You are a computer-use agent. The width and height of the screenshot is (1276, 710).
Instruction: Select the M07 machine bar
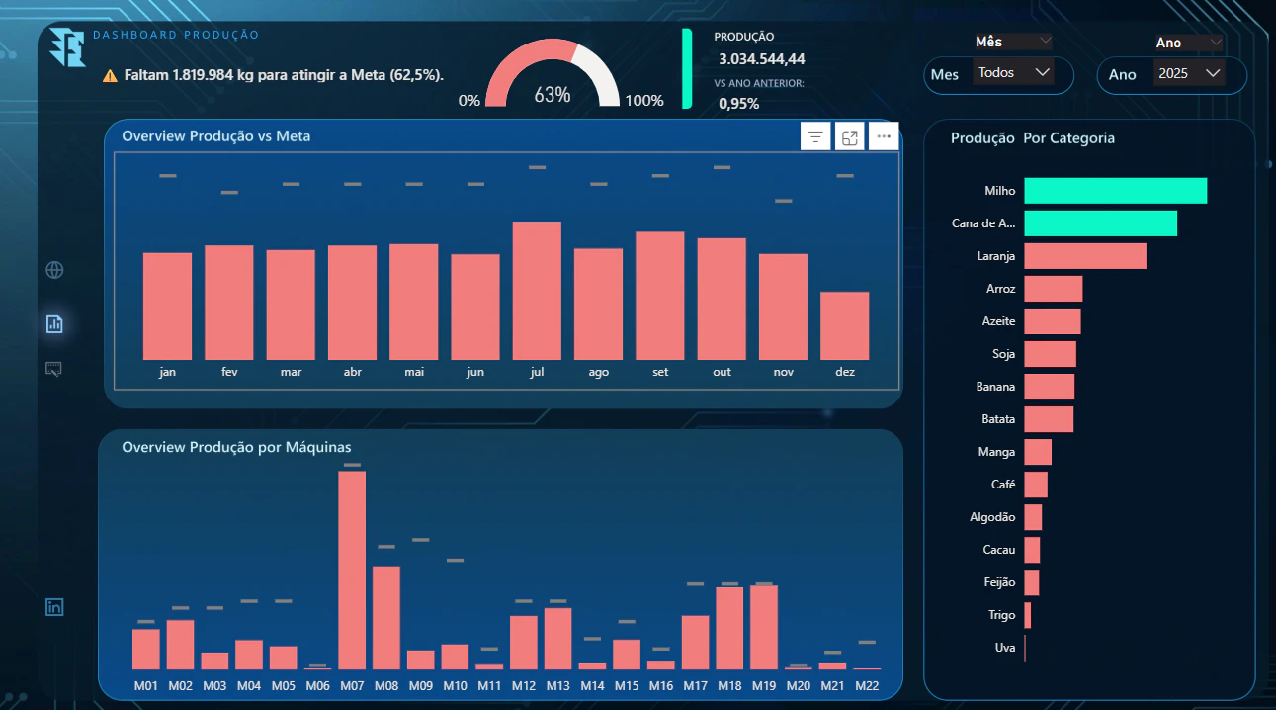click(352, 571)
